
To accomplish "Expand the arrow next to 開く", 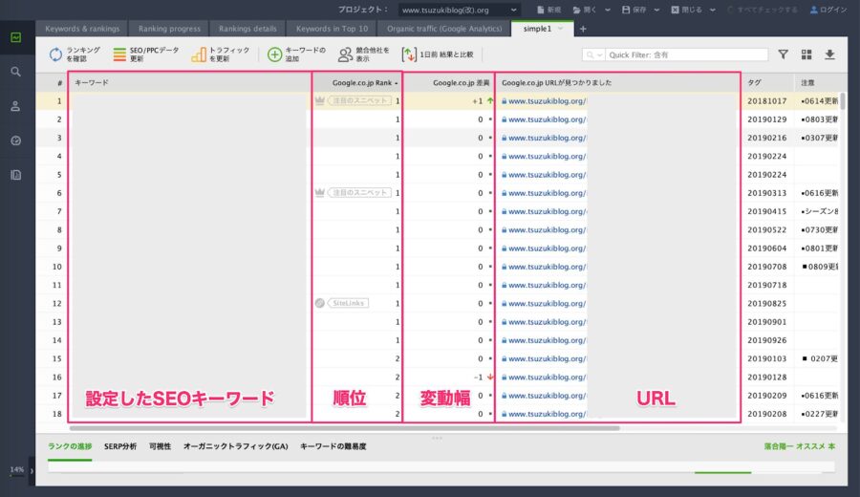I will tap(608, 10).
